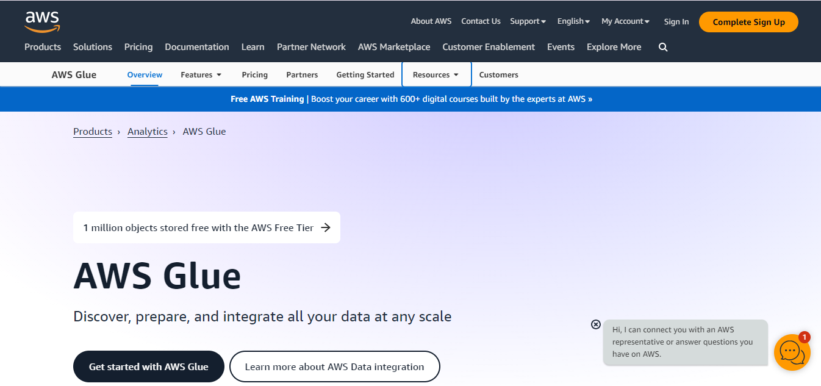Click the Complete Sign Up button
Viewport: 821px width, 386px height.
748,22
